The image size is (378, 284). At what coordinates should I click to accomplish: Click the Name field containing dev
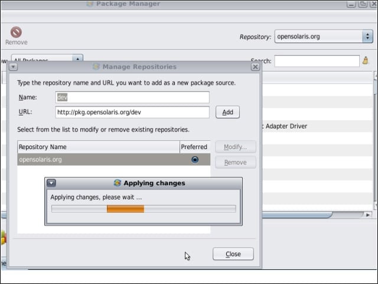click(132, 97)
